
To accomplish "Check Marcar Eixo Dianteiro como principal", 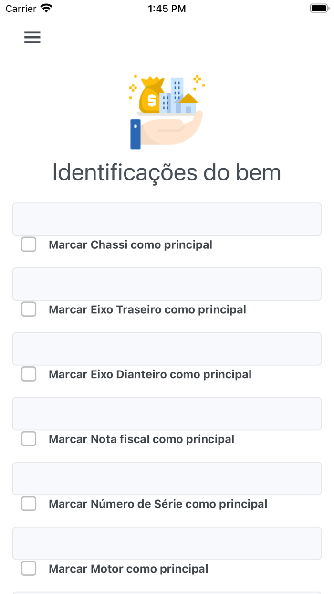I will (x=29, y=374).
